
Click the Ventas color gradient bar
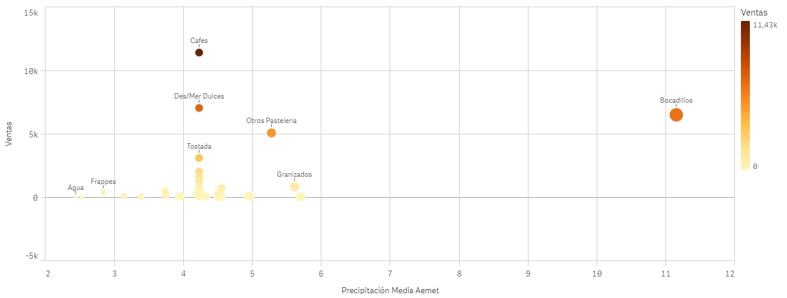tap(745, 96)
